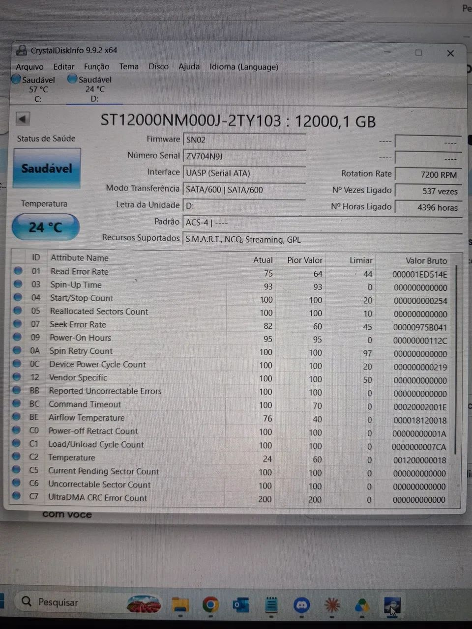The width and height of the screenshot is (472, 629).
Task: Click the status dot for Reported Uncorrectable Errors
Action: click(17, 390)
